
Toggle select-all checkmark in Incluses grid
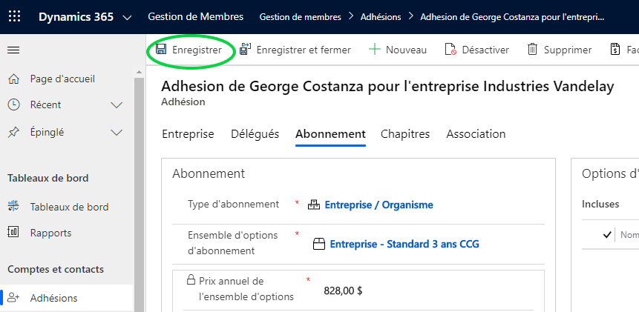(607, 235)
